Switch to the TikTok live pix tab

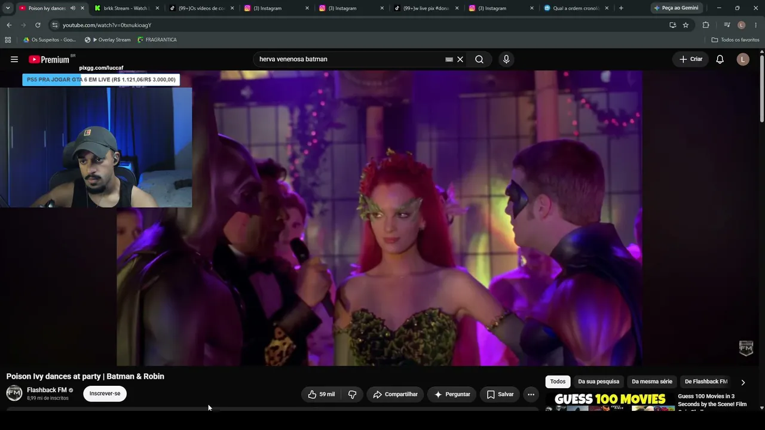pos(426,8)
